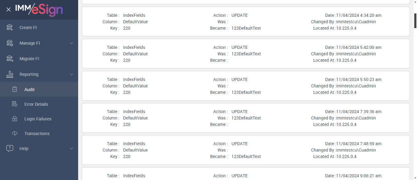Viewport: 417px width, 180px height.
Task: Click the Transactions arrows icon
Action: 15,134
